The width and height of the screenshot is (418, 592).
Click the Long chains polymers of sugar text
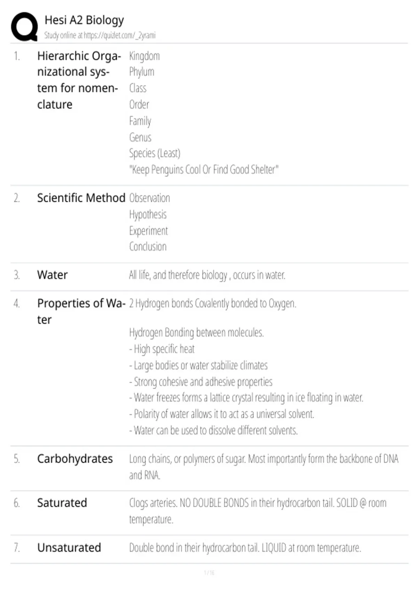[x=264, y=467]
